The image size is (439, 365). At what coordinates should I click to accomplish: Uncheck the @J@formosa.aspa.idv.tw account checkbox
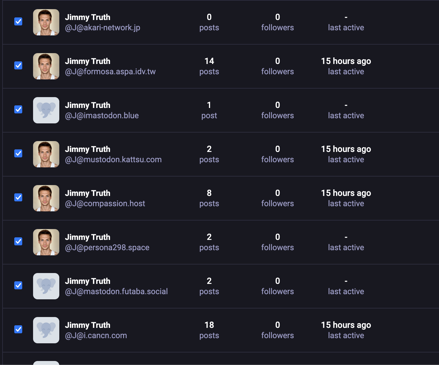pyautogui.click(x=18, y=65)
